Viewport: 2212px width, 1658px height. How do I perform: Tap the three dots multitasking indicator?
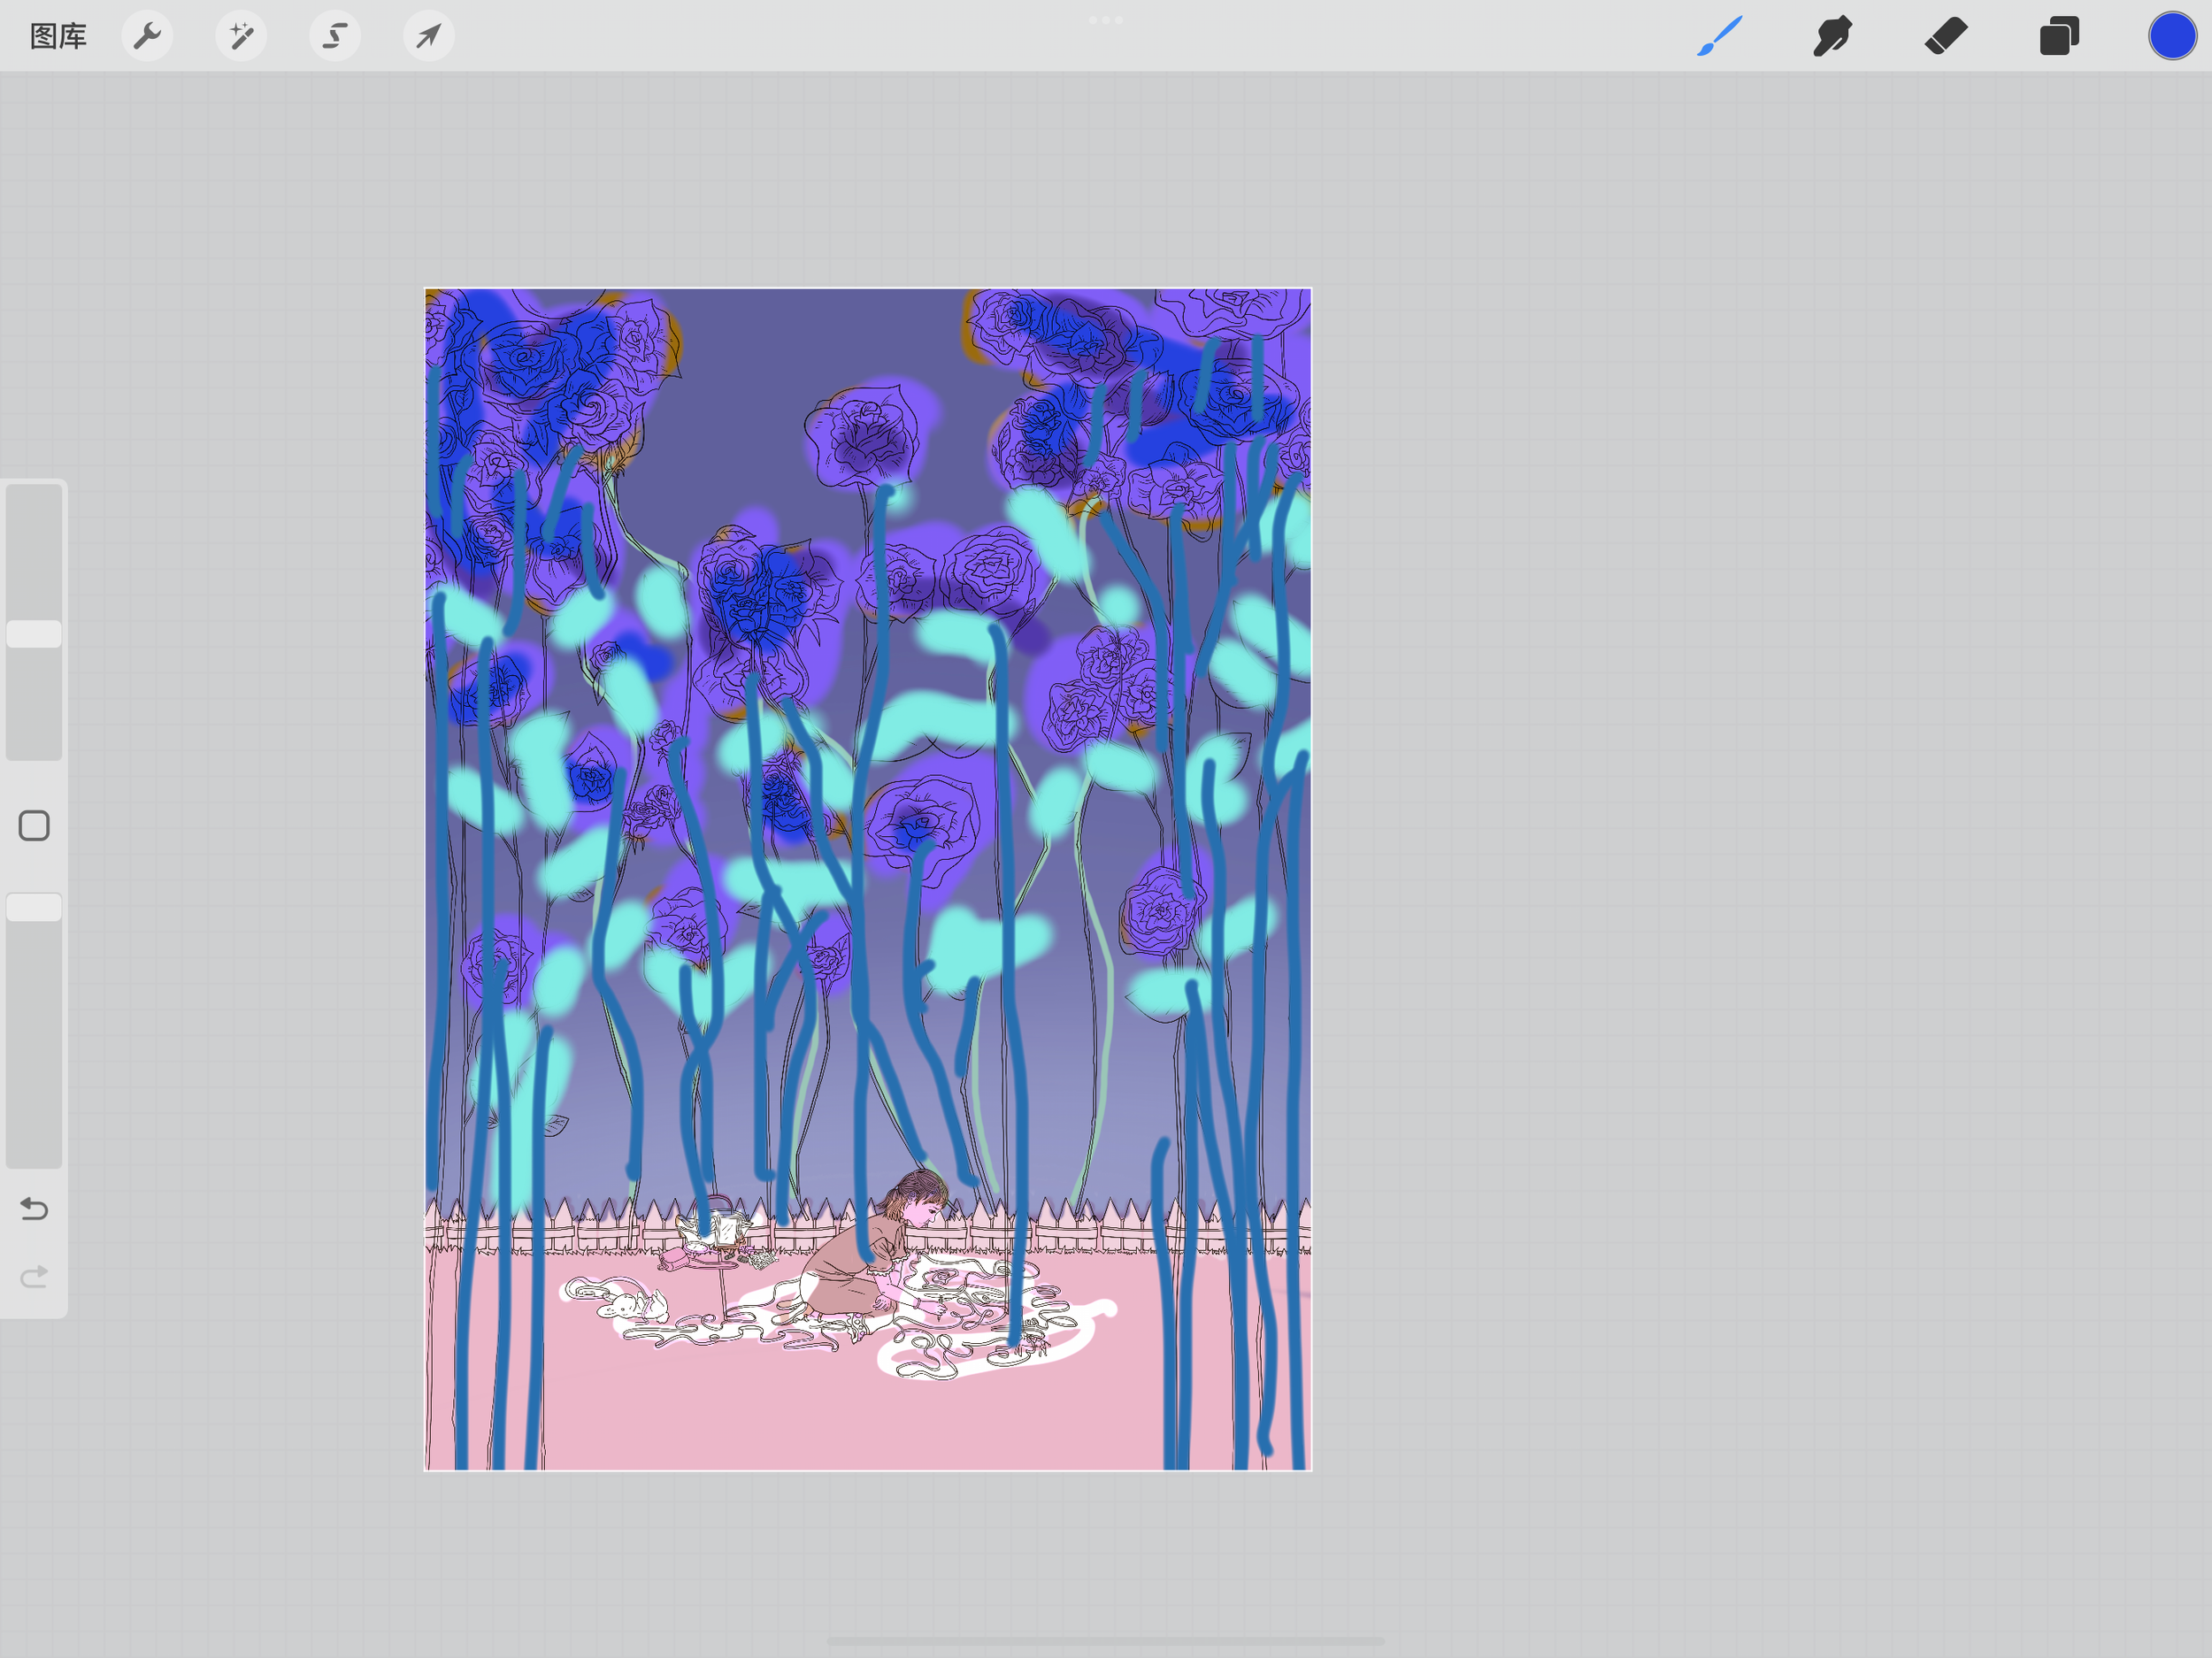(1106, 20)
